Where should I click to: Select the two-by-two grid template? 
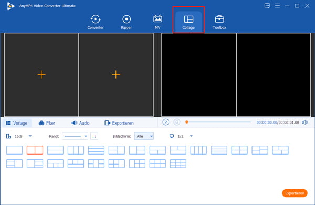(x=239, y=150)
